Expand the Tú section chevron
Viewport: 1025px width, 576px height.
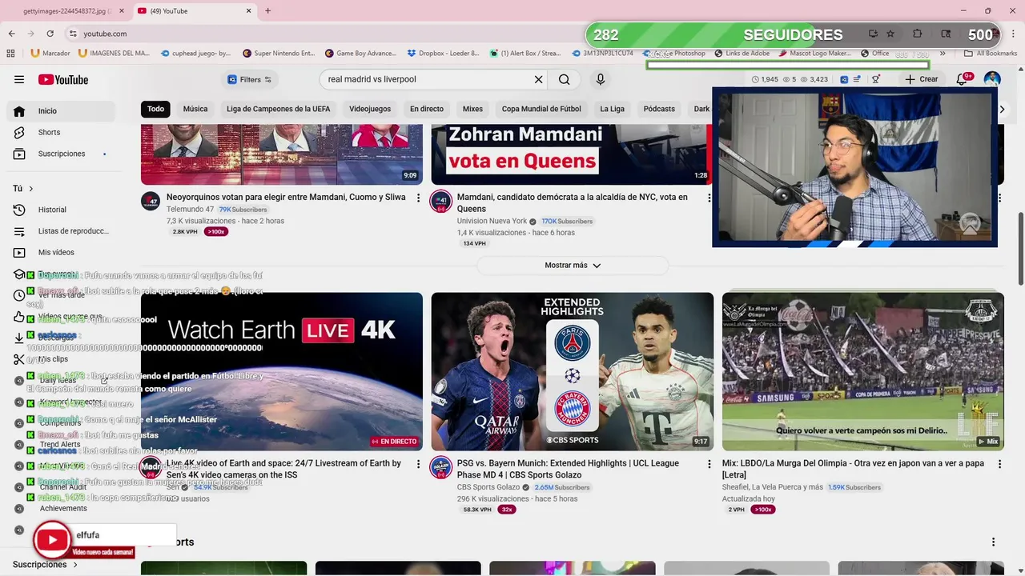click(x=31, y=189)
